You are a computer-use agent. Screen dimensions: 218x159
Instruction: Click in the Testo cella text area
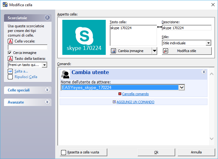(133, 35)
